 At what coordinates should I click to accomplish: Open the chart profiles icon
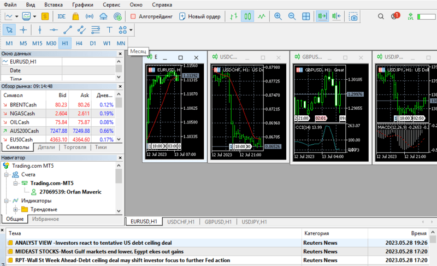pos(26,16)
